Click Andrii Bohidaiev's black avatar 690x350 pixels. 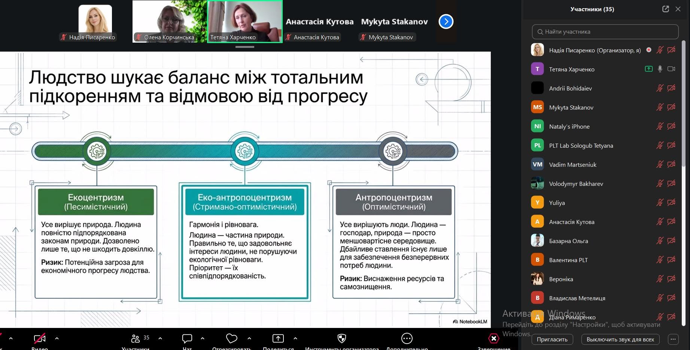[x=537, y=88]
